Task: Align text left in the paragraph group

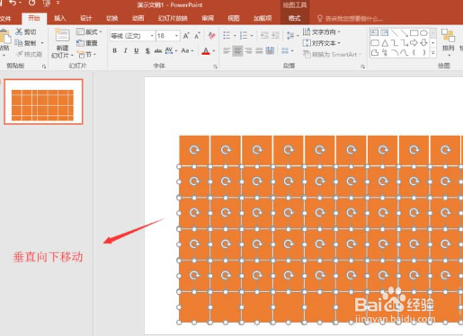Action: (x=227, y=50)
